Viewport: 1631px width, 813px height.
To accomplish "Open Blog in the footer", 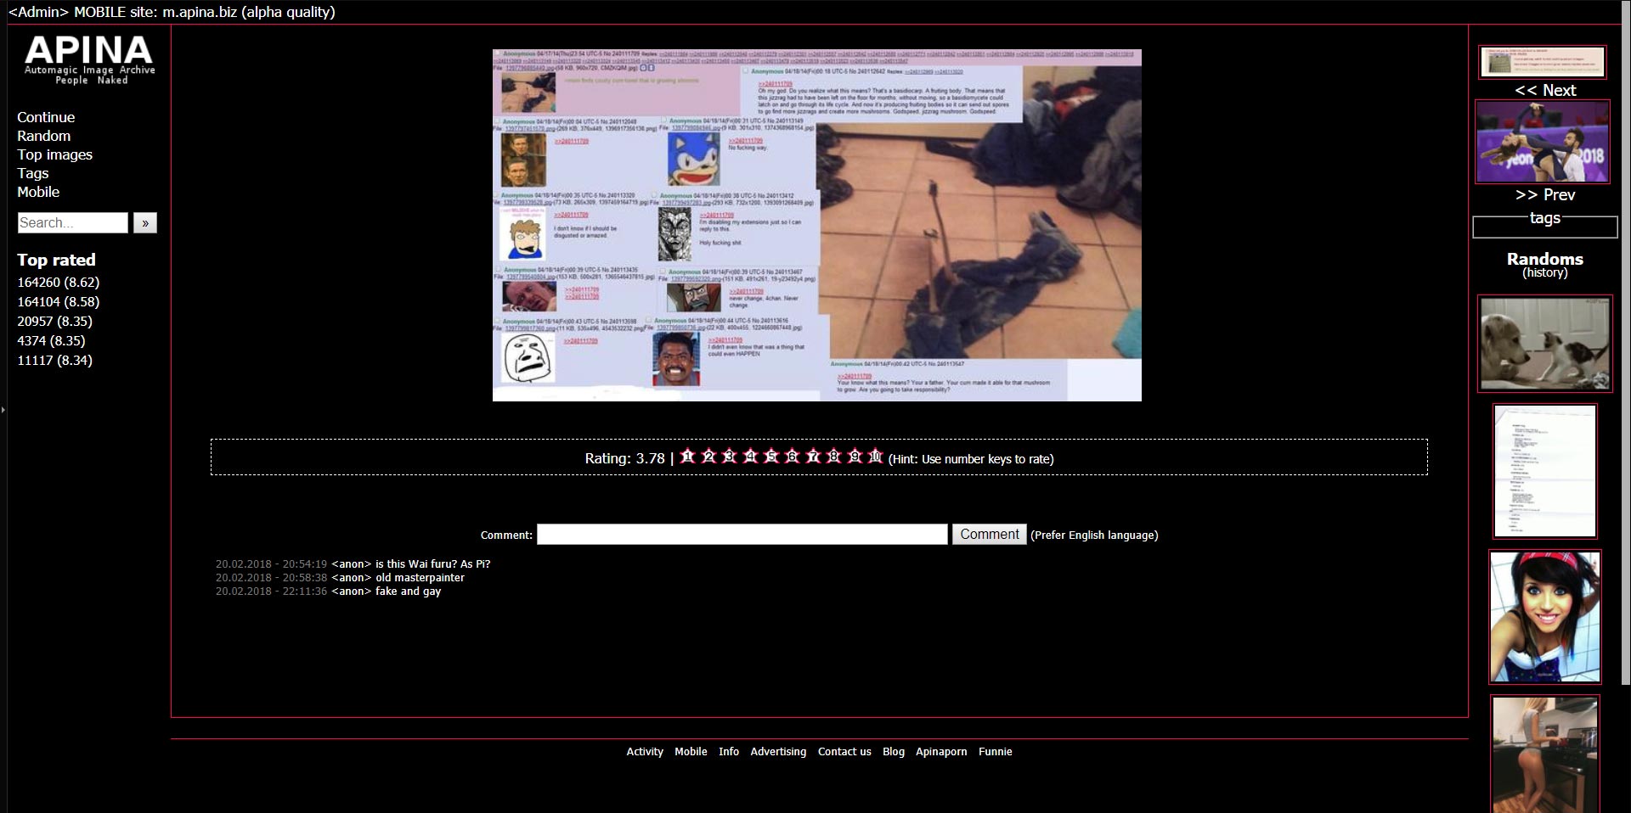I will click(894, 752).
